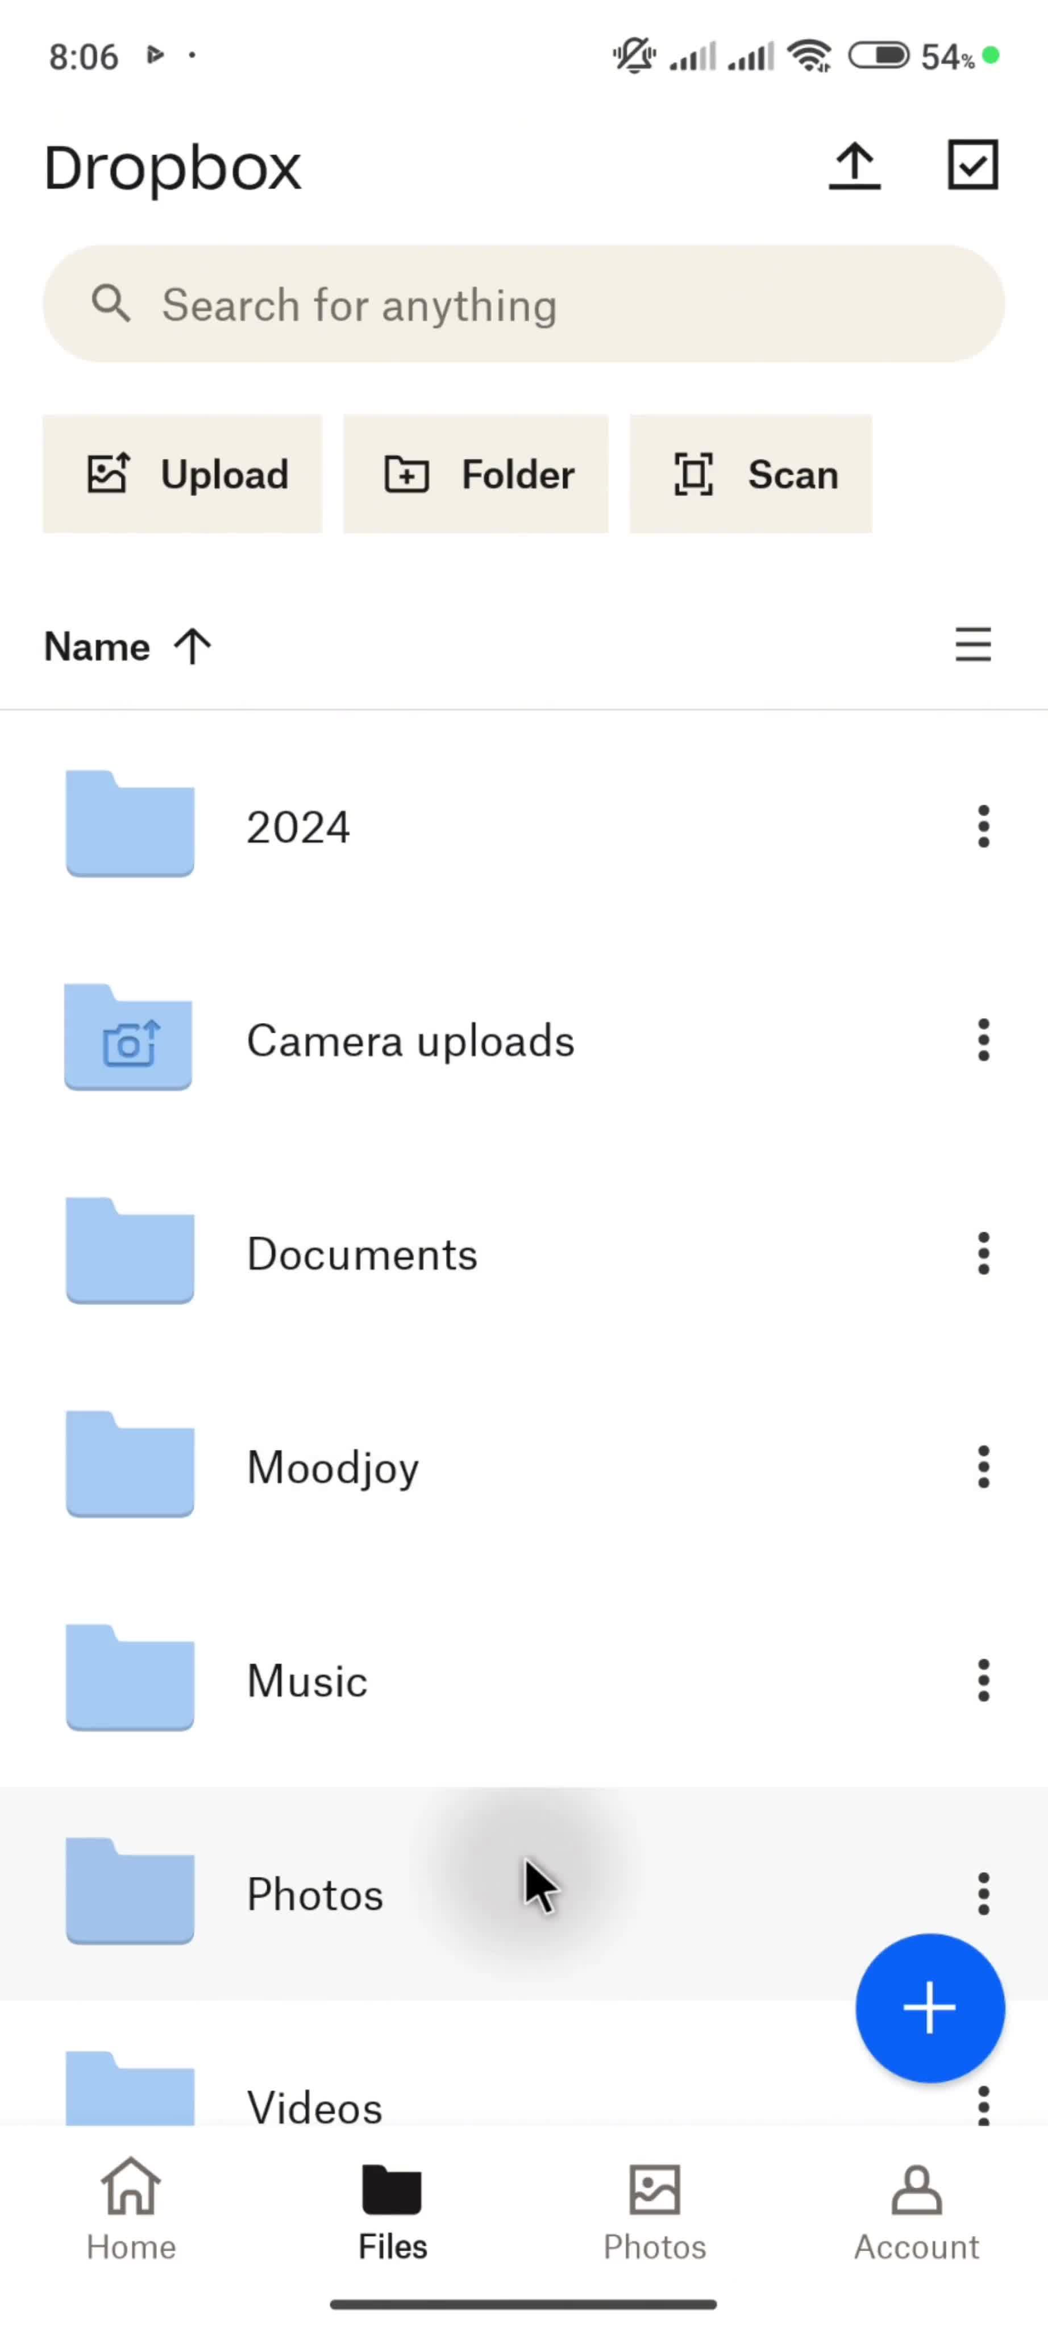Show more options for Camera uploads
Image resolution: width=1048 pixels, height=2328 pixels.
pyautogui.click(x=983, y=1040)
